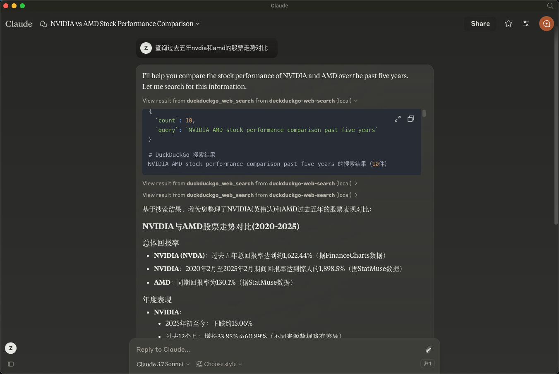Click the Reply to Claude input field

pyautogui.click(x=273, y=350)
